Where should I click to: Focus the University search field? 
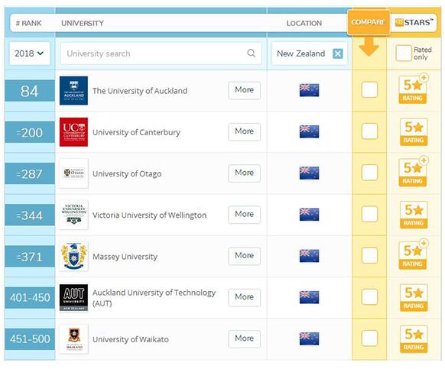161,53
